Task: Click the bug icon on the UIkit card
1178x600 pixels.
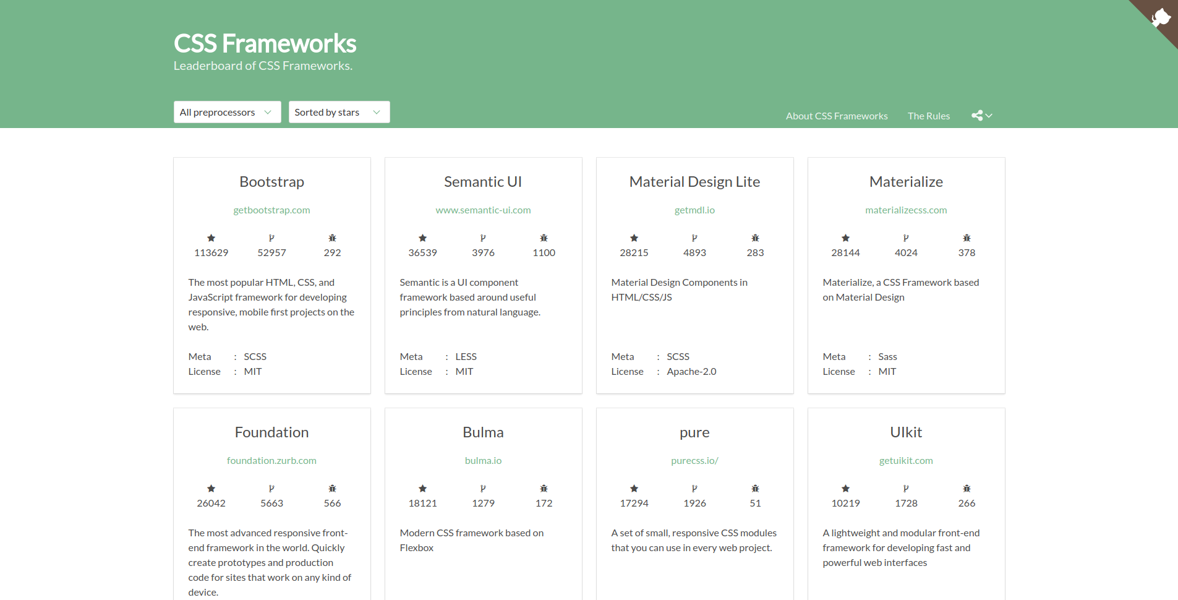Action: click(966, 489)
